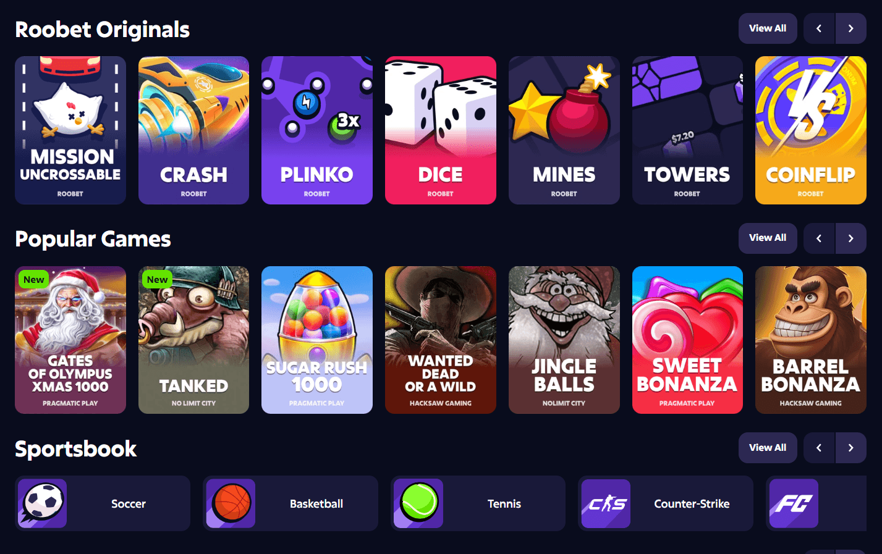Open the Soccer sportsbook icon
The height and width of the screenshot is (554, 882).
tap(42, 503)
